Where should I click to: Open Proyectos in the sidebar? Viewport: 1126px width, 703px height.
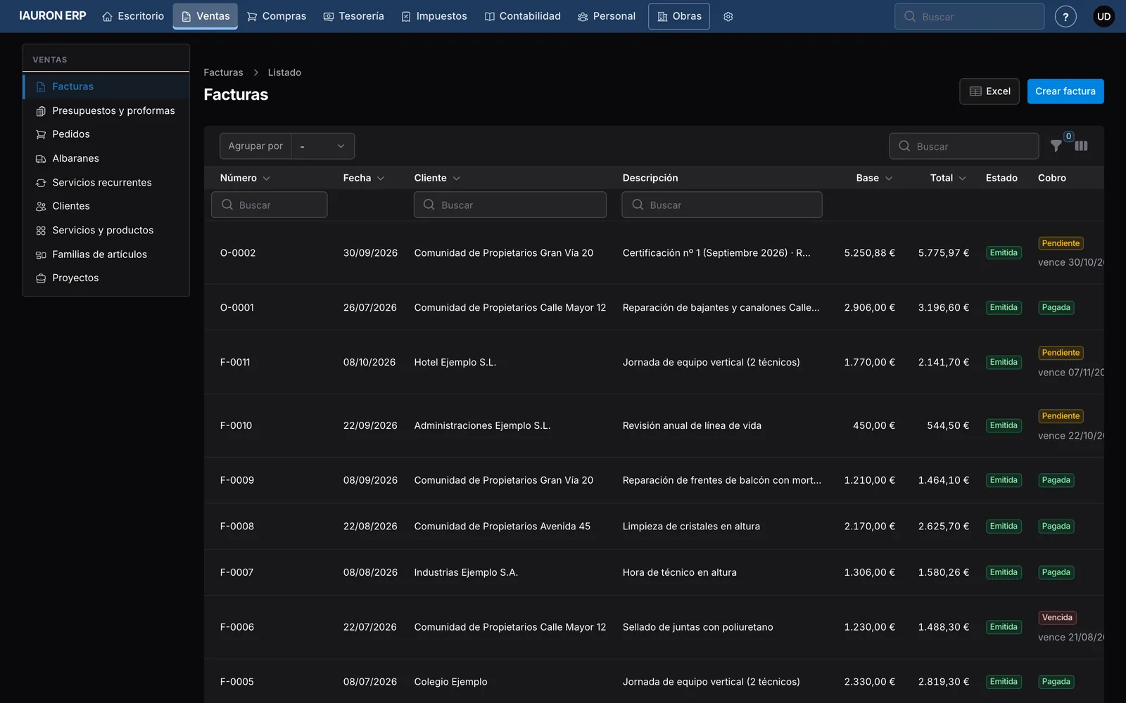coord(106,278)
